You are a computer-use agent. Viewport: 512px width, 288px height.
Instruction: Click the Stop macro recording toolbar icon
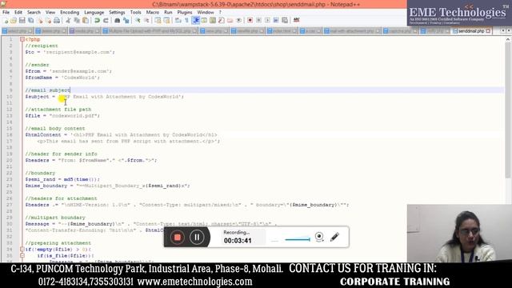(259, 21)
